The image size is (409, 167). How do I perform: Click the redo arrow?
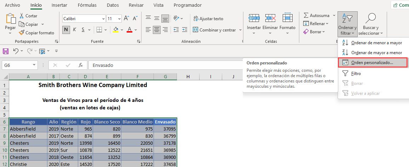(30, 51)
